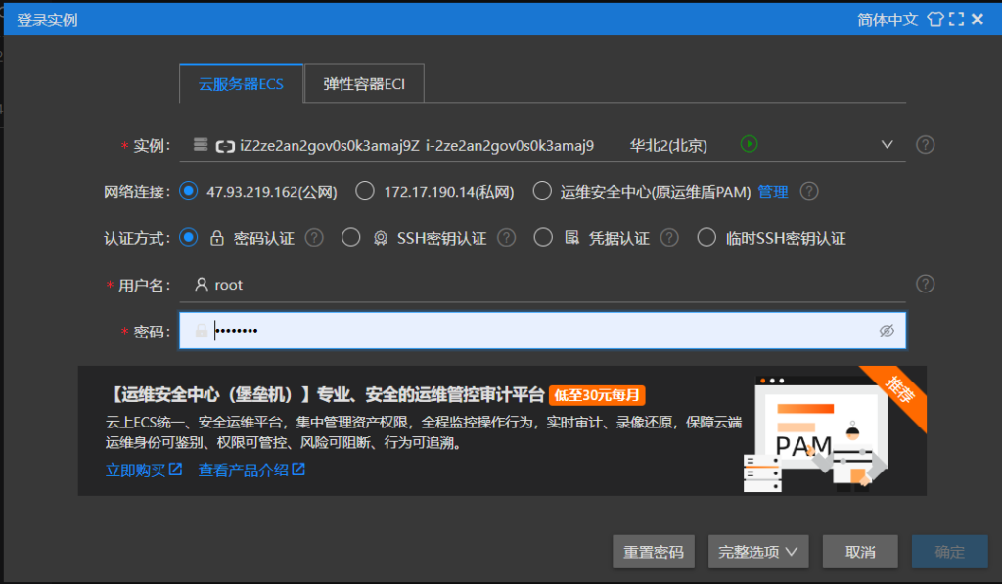
Task: Show password using the eye icon
Action: coord(887,331)
